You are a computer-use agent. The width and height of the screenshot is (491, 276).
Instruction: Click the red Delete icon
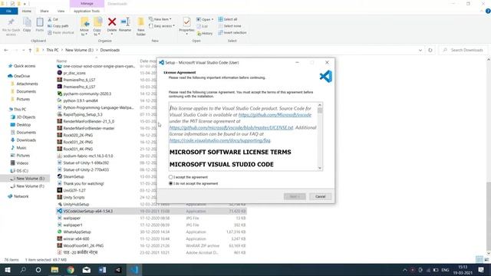(112, 22)
